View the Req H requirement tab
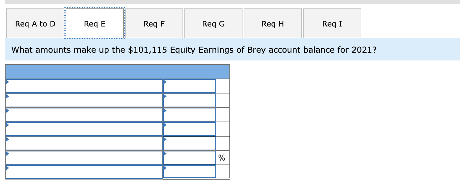The width and height of the screenshot is (460, 182). point(272,23)
